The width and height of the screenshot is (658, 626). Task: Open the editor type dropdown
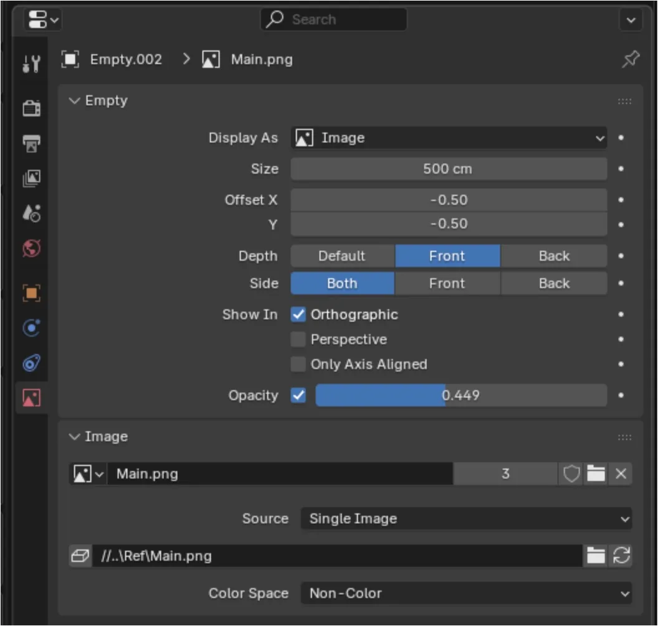point(43,20)
